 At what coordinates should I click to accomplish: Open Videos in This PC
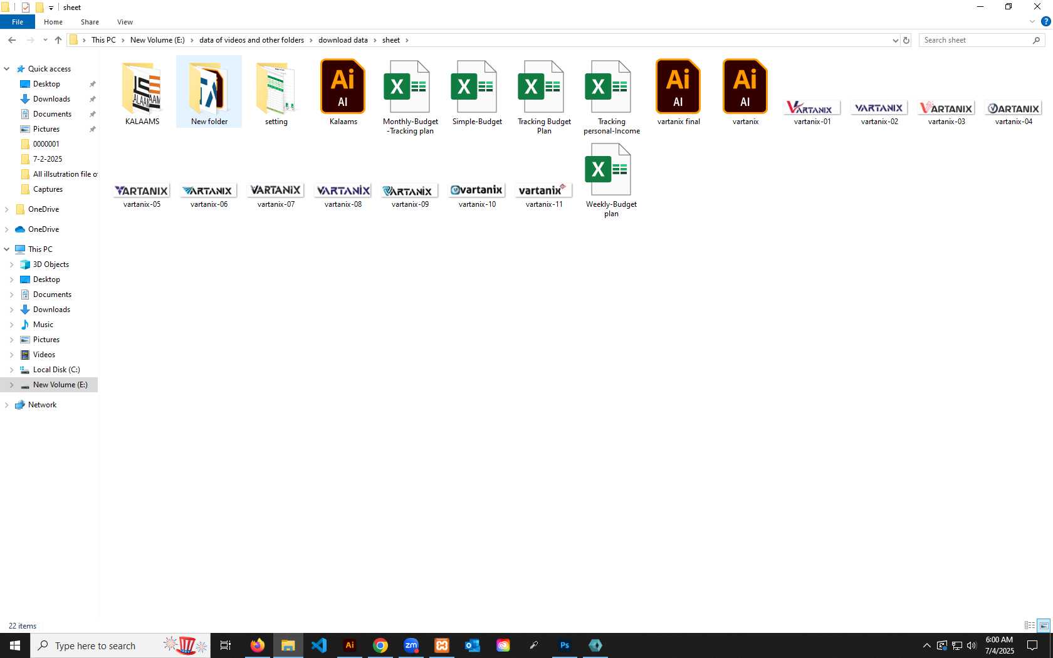[44, 355]
